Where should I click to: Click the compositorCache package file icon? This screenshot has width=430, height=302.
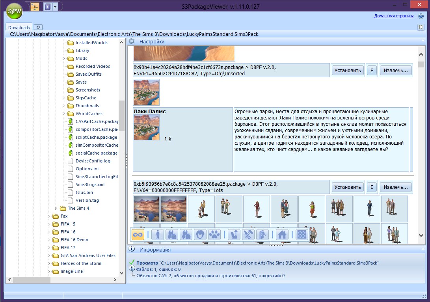[71, 129]
